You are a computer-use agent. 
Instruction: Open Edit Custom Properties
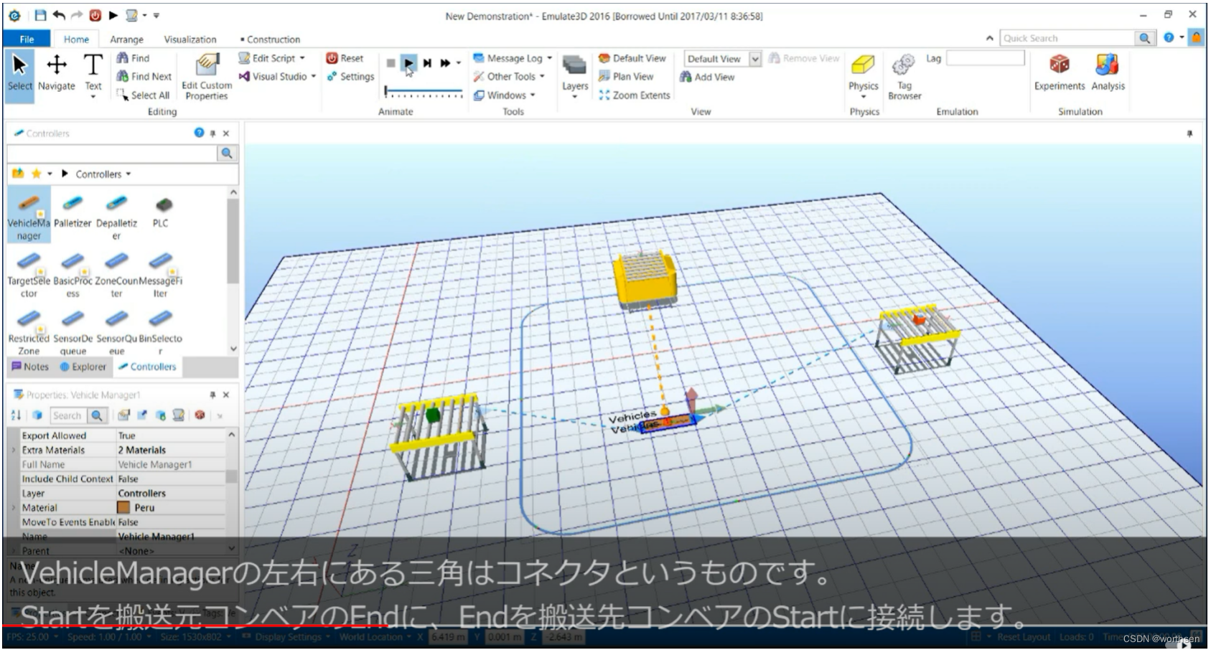[x=207, y=76]
